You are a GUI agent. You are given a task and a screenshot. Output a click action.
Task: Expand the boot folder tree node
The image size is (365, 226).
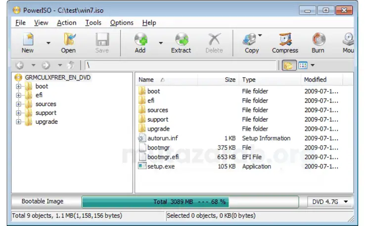(x=18, y=86)
